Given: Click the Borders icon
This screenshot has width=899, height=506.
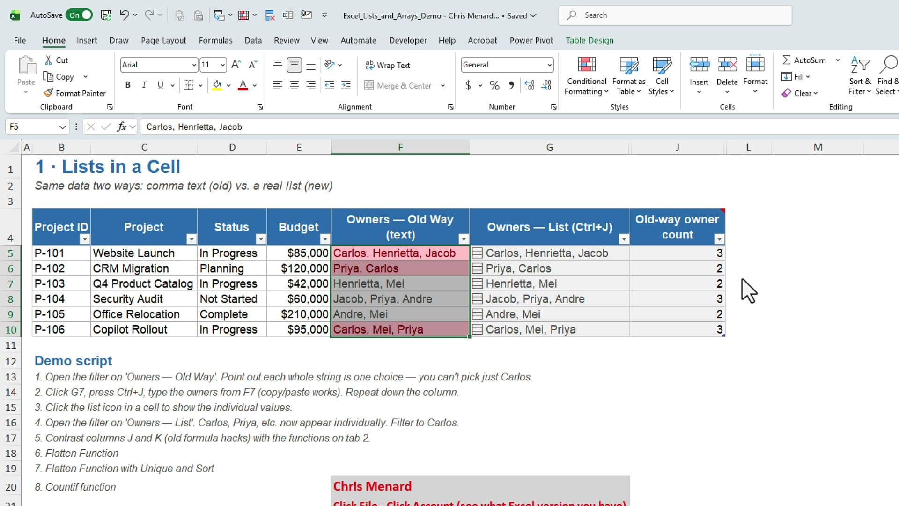Looking at the screenshot, I should 189,85.
